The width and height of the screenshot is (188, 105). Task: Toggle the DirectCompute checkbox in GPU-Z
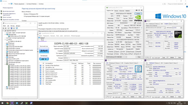(127, 52)
